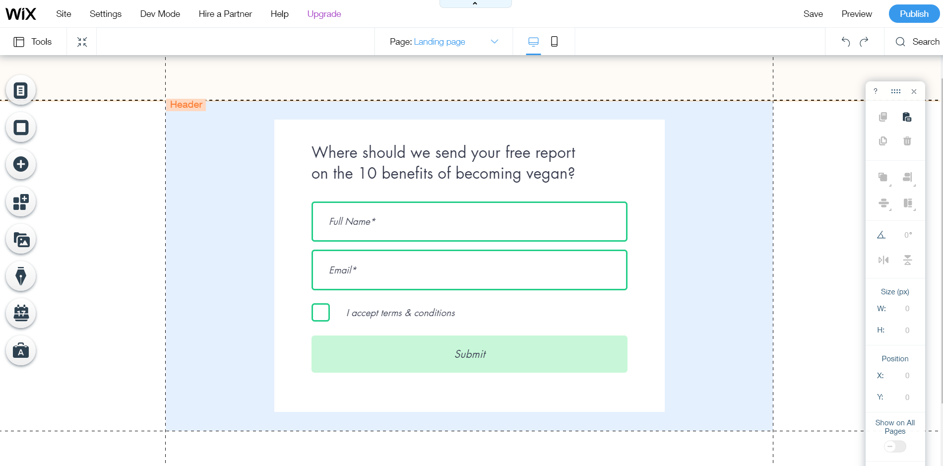
Task: Click the Search button
Action: click(917, 42)
